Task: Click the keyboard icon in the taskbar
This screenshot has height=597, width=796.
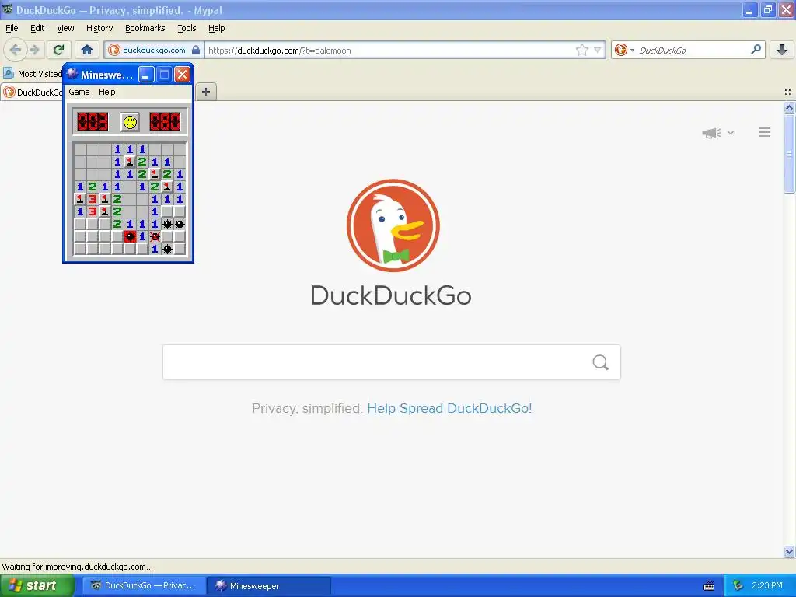Action: [709, 586]
